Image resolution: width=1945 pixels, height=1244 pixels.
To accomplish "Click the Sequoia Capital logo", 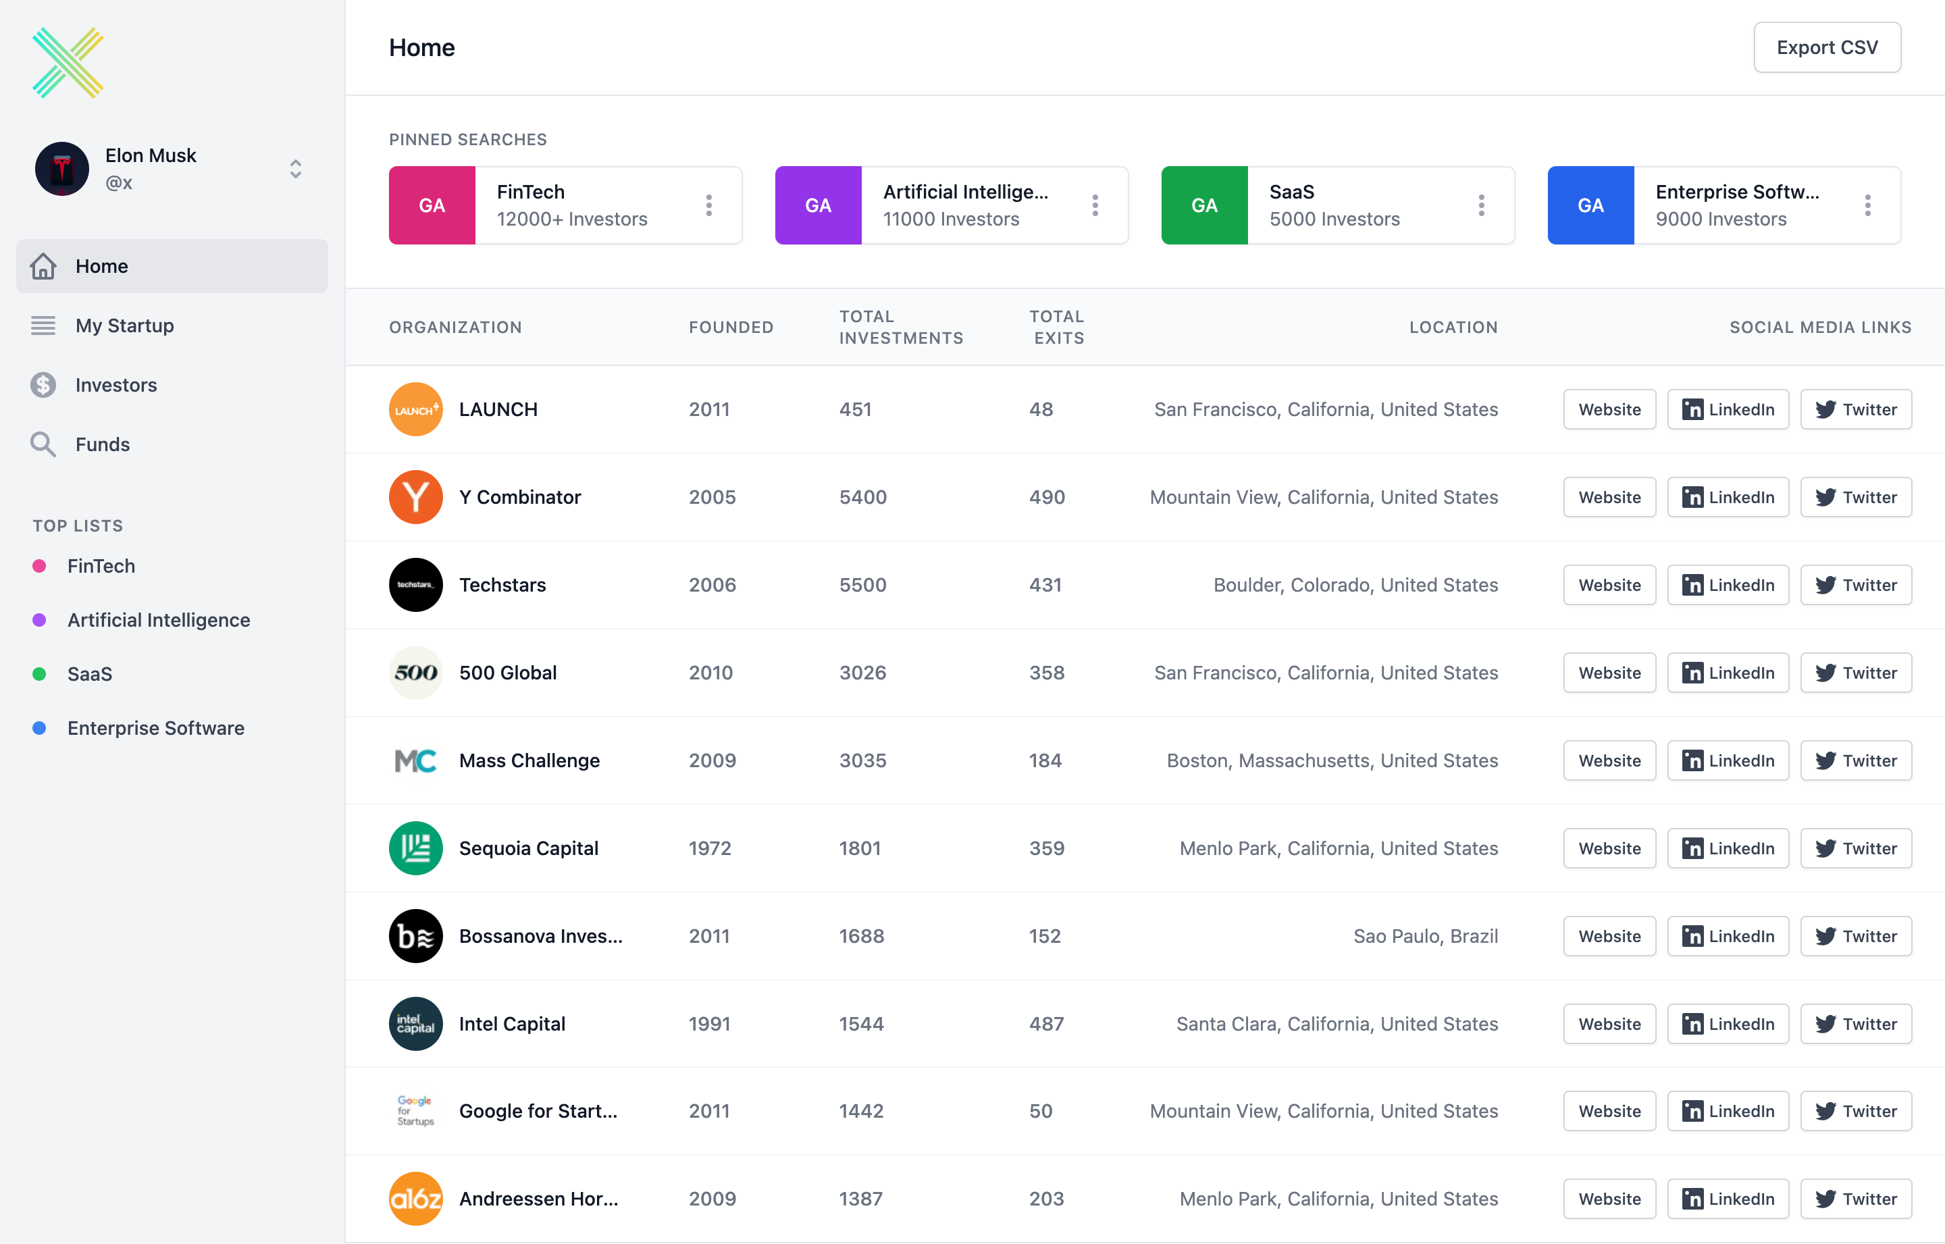I will 415,848.
